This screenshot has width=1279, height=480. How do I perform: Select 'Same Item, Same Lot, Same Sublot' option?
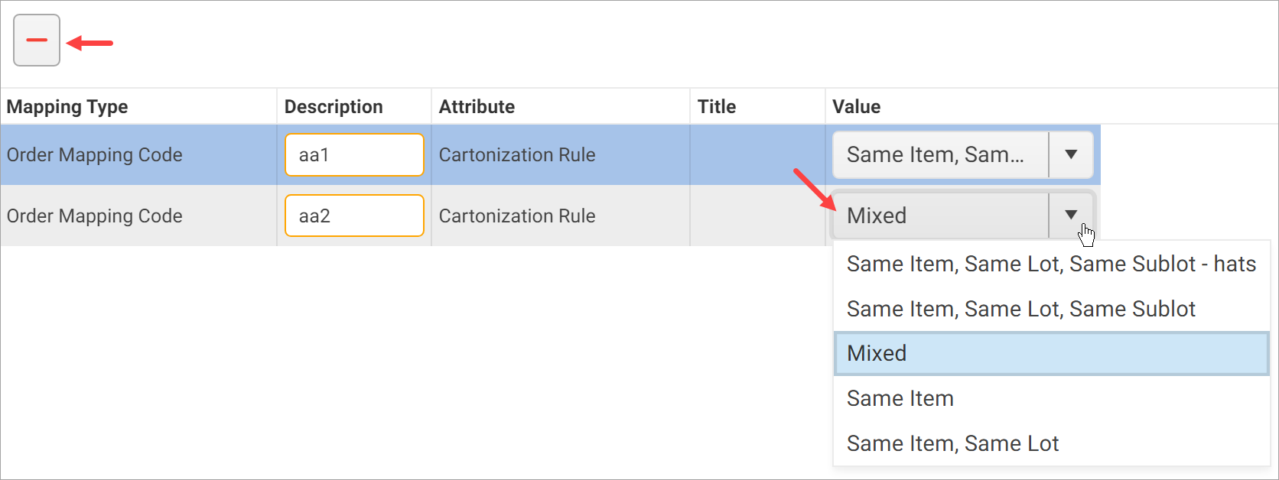click(x=1020, y=309)
